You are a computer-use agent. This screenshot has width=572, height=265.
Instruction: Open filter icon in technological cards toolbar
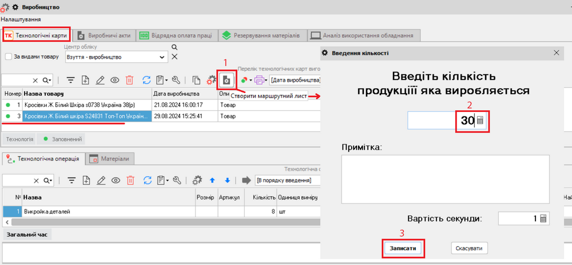coord(71,80)
